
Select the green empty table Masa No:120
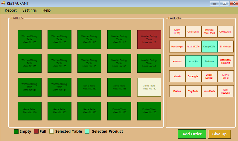[x=30, y=63]
